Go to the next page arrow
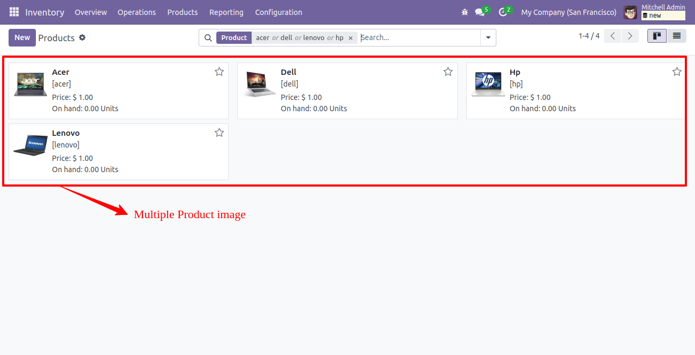695x355 pixels. [630, 36]
